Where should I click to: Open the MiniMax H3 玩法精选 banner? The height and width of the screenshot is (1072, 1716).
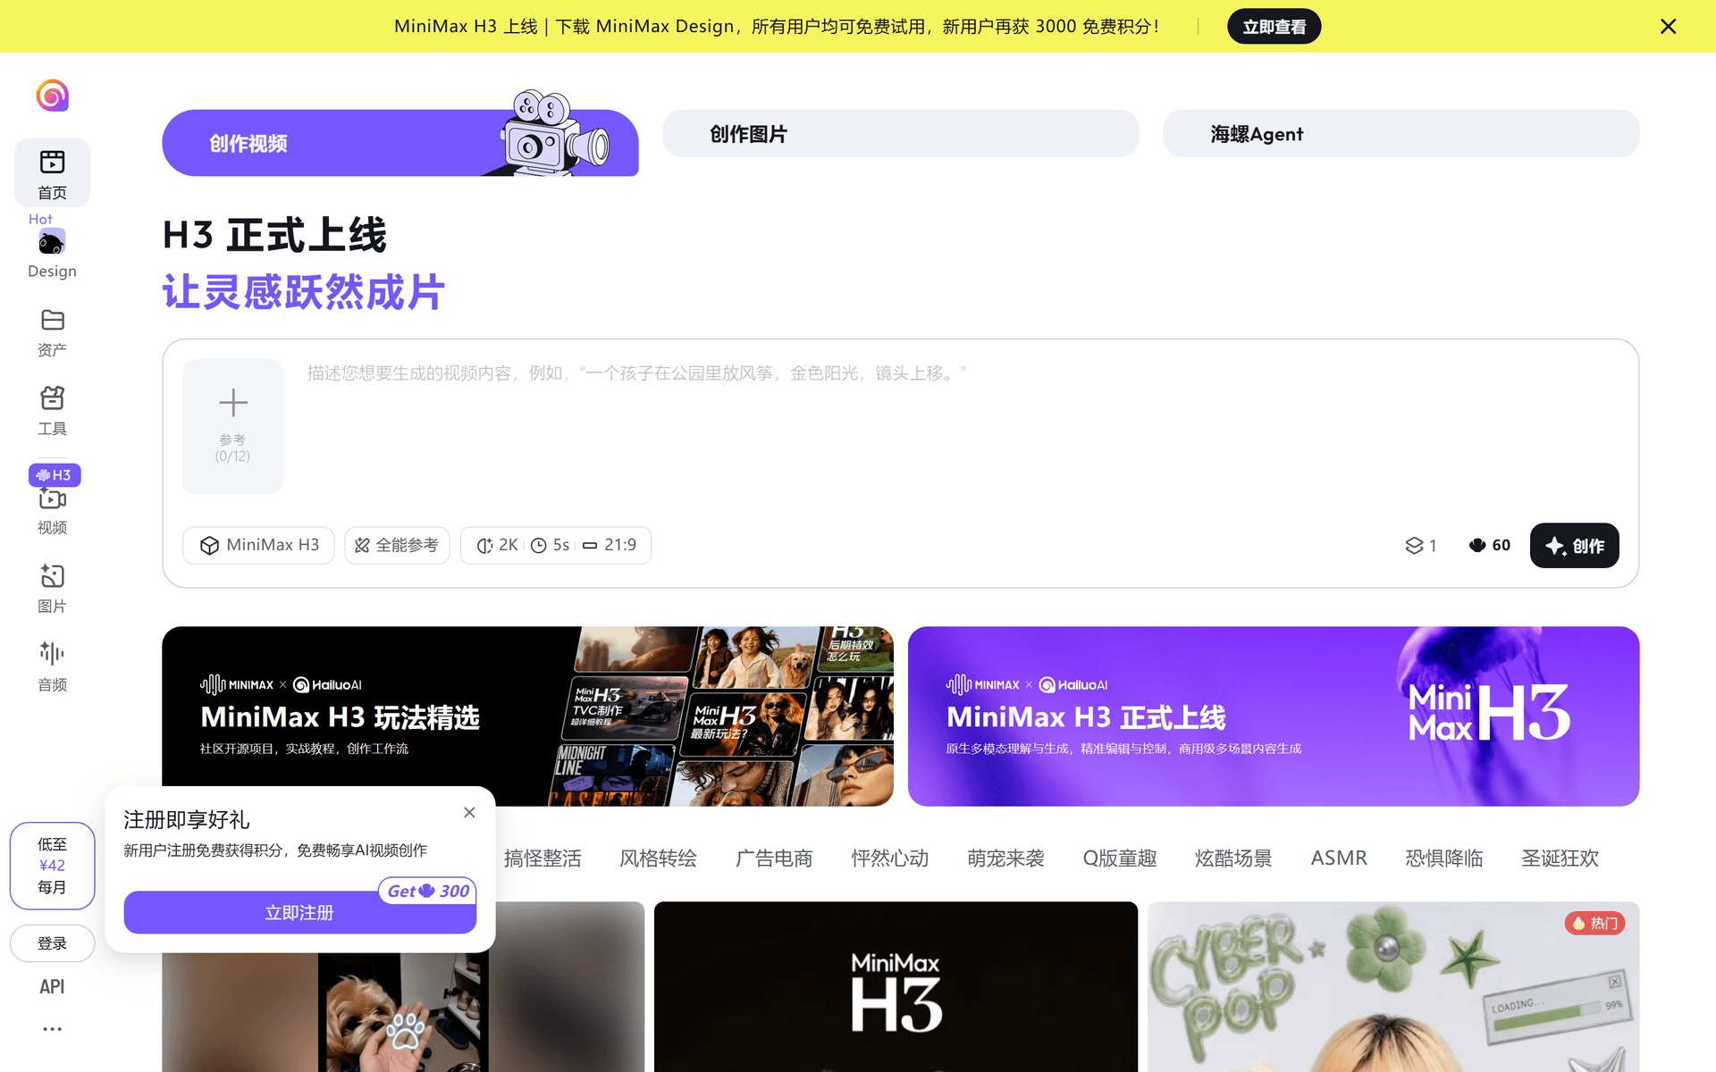(x=527, y=716)
